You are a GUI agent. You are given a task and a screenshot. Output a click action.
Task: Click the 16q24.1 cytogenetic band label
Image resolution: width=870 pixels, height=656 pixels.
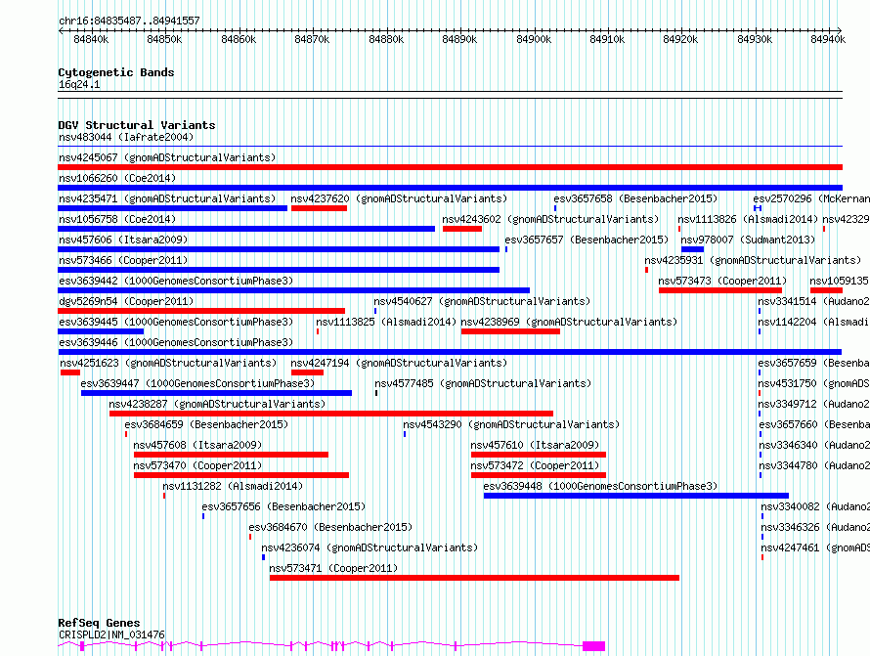point(79,84)
